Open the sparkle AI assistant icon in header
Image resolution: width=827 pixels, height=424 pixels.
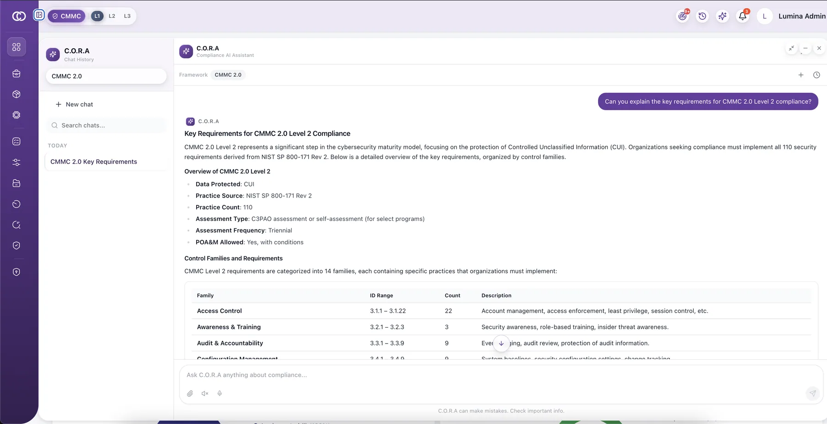pos(723,16)
